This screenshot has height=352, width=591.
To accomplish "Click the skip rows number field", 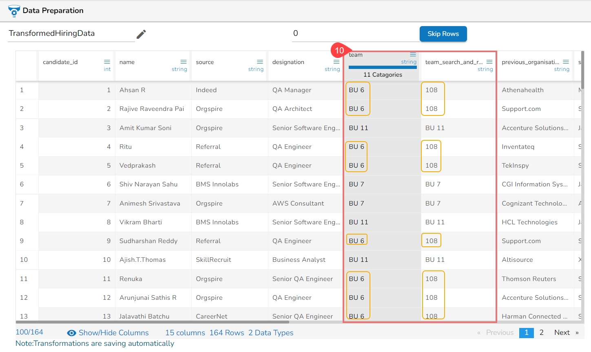I will click(x=354, y=33).
